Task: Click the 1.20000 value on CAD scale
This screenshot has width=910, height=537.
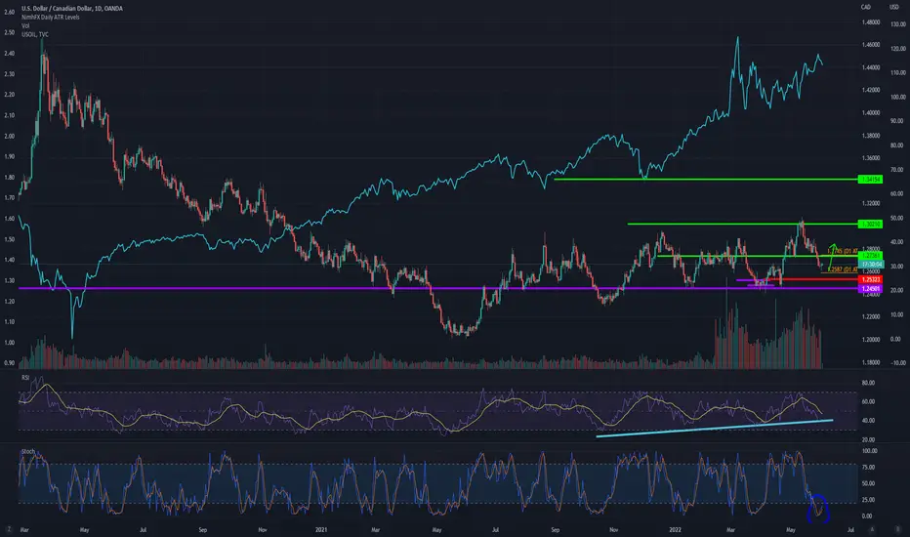Action: [871, 340]
